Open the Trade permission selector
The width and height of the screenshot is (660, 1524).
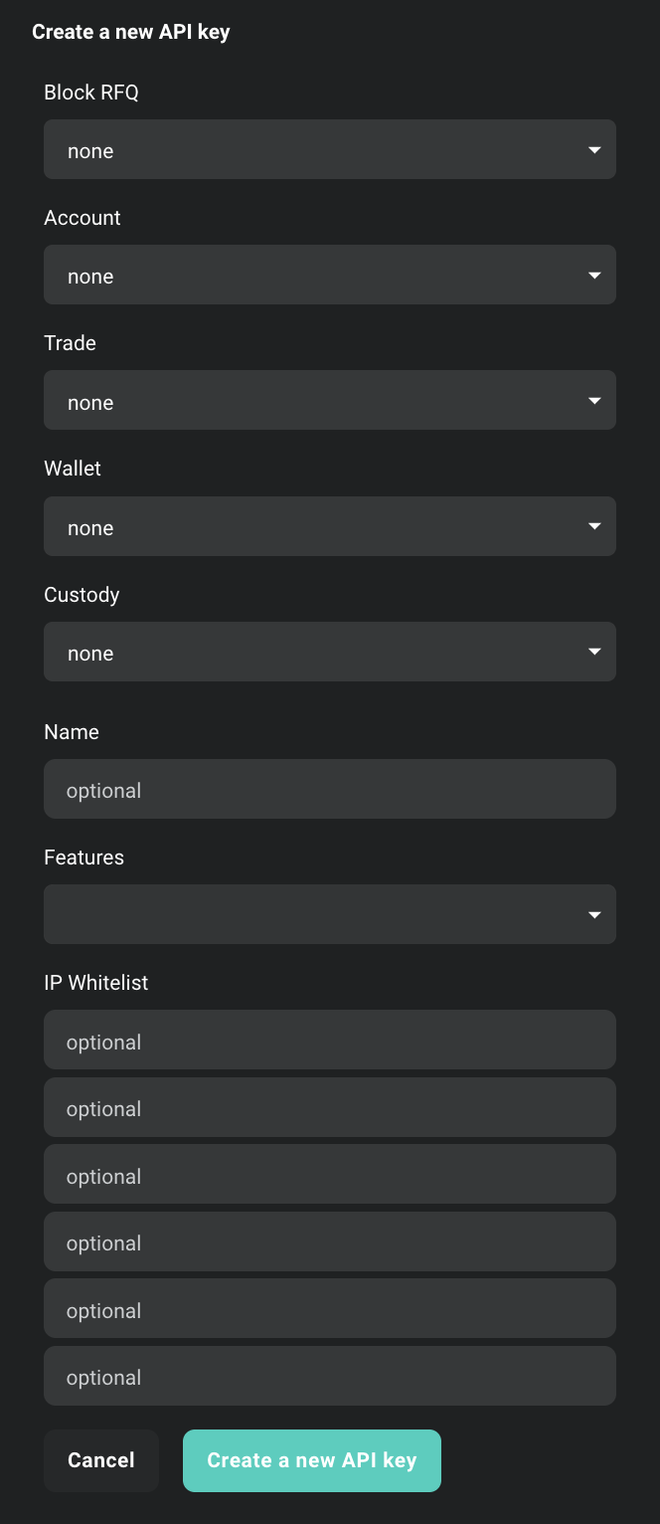(x=330, y=400)
